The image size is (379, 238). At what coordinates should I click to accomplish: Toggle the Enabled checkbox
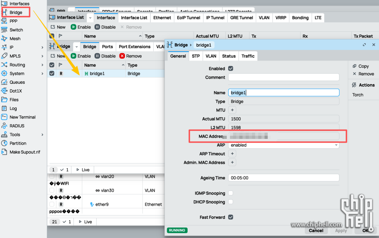click(x=231, y=69)
